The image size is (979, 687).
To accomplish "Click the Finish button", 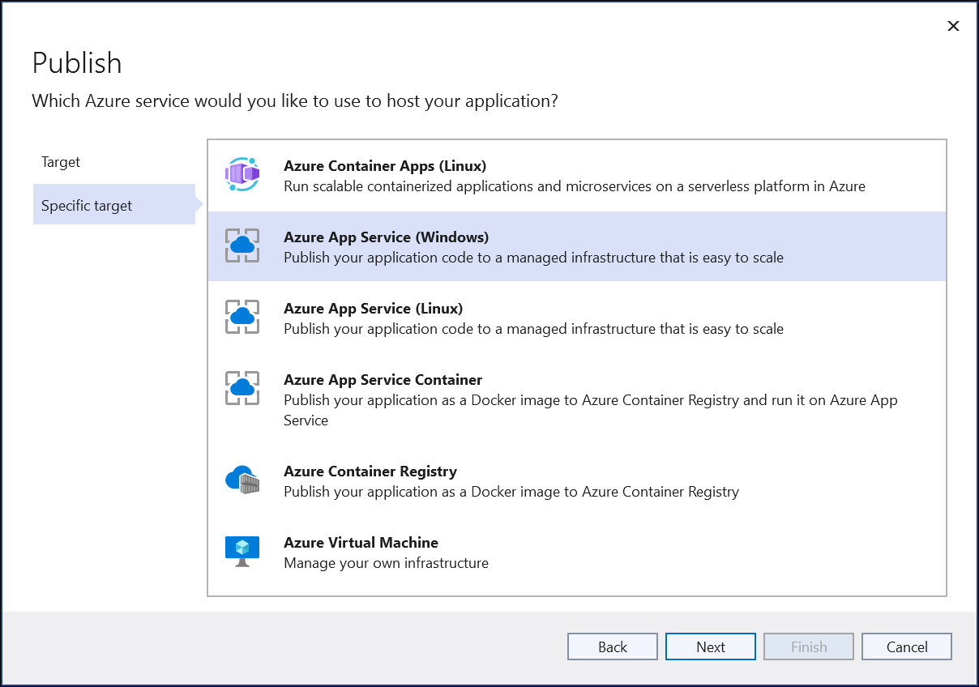I will pyautogui.click(x=808, y=646).
